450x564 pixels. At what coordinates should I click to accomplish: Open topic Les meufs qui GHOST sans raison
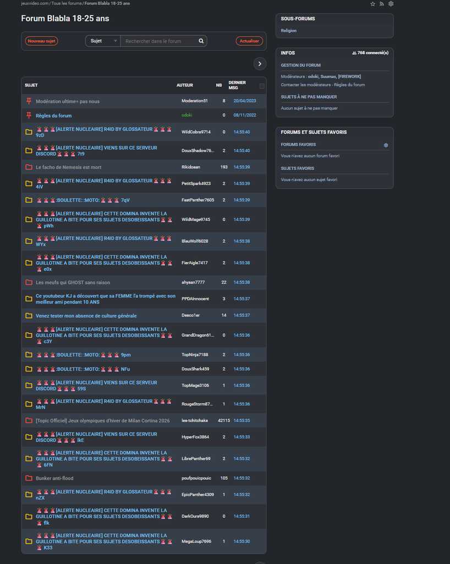73,283
